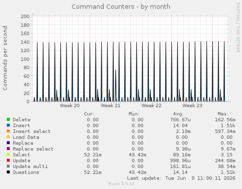The height and width of the screenshot is (189, 242).
Task: Click Update multi average value 161.81u
Action: [180, 167]
